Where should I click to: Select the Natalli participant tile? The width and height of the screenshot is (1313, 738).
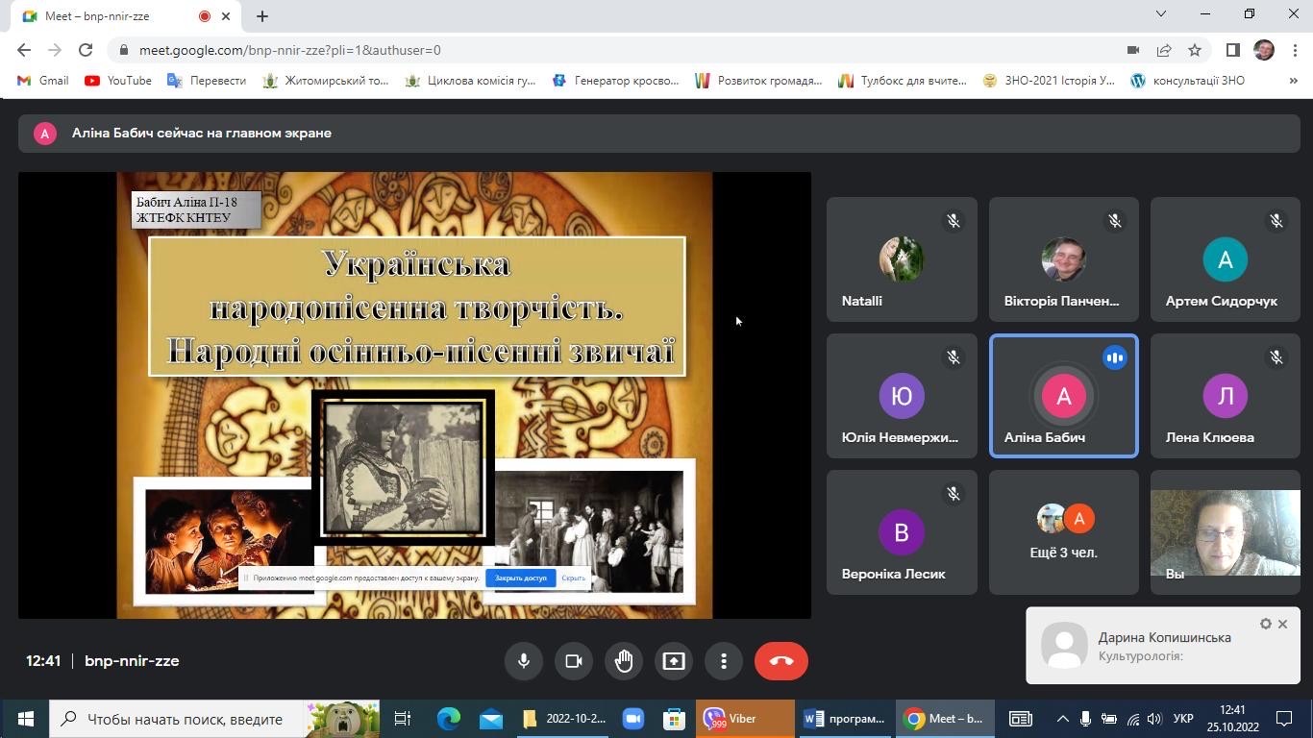tap(902, 259)
